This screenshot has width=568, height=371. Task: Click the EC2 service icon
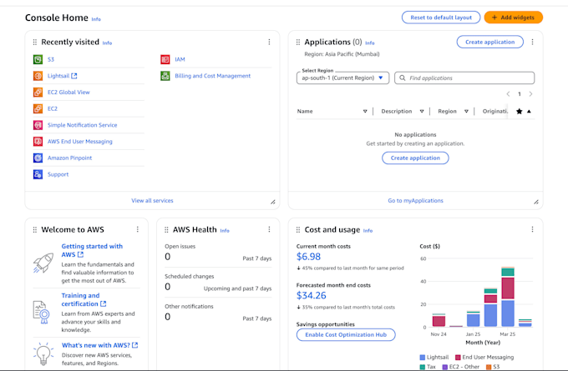pos(38,108)
